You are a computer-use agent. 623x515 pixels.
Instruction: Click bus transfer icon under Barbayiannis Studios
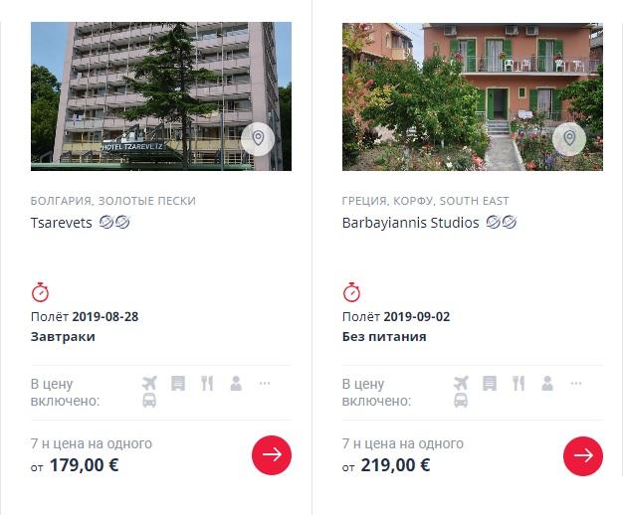[461, 401]
